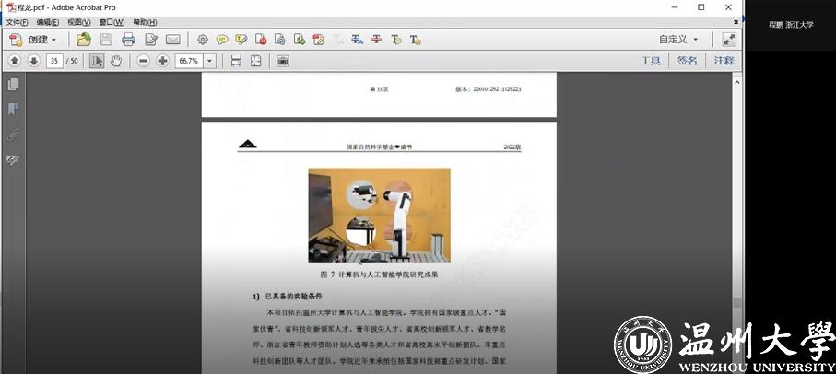Toggle read mode with expand arrows icon
This screenshot has height=374, width=836.
[x=729, y=40]
